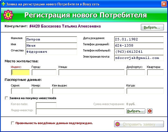This screenshot has height=132, width=168.
Task: Click the Кем выдан input field
Action: 88,91
